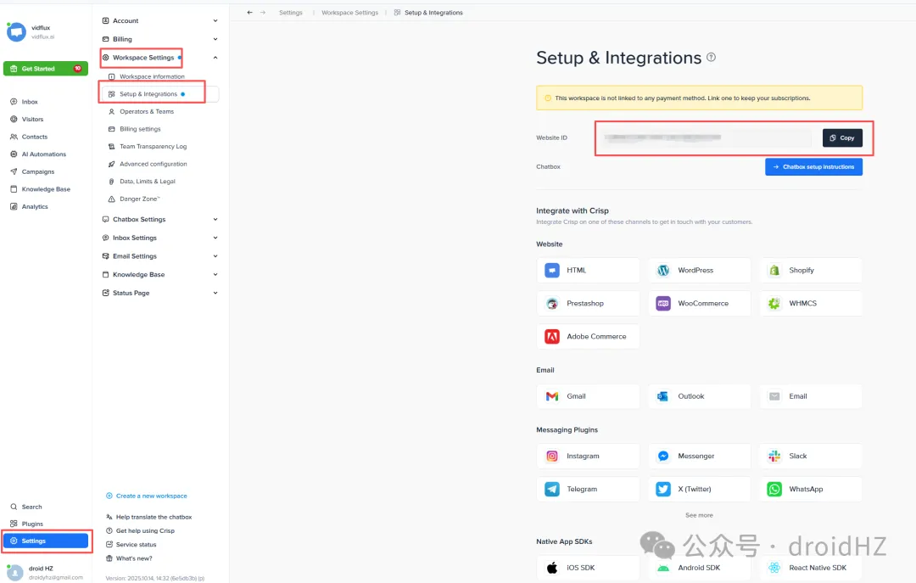916x583 pixels.
Task: Click the Shopify integration icon
Action: (774, 271)
